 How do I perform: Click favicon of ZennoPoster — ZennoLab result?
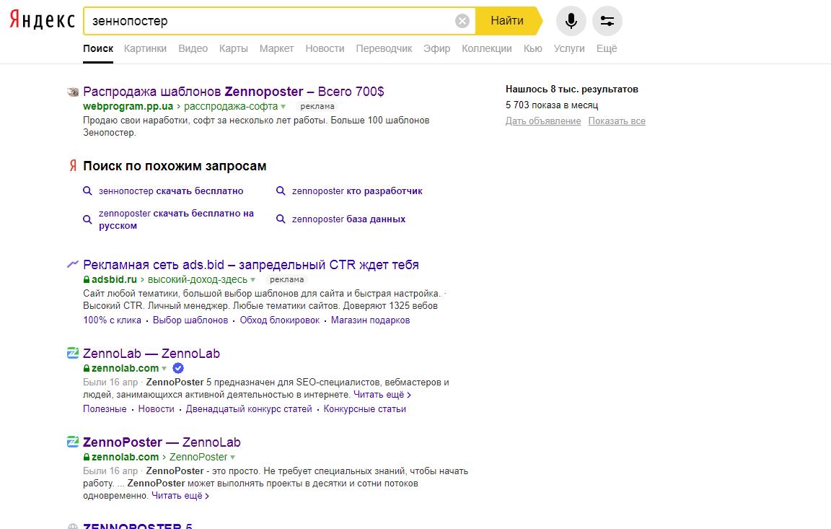coord(73,442)
